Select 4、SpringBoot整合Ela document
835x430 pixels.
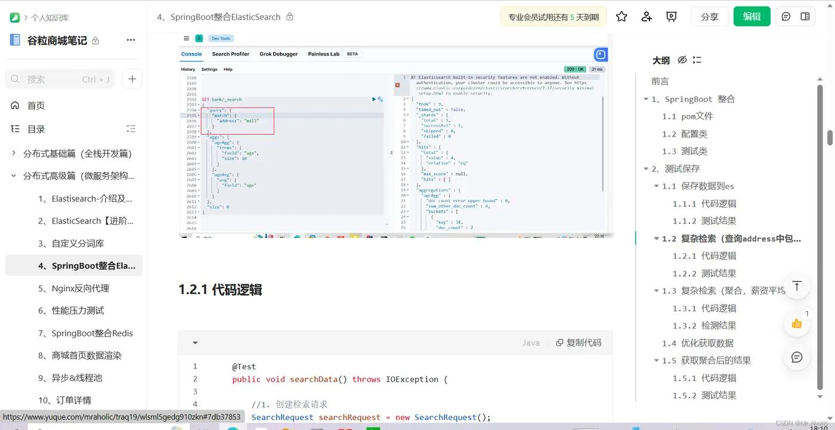[x=74, y=265]
